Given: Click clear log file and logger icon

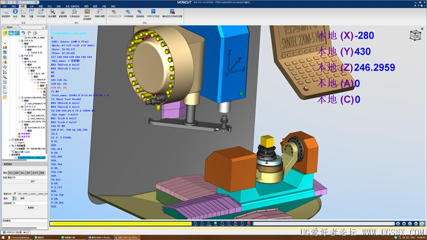Looking at the screenshot, I should [172, 13].
